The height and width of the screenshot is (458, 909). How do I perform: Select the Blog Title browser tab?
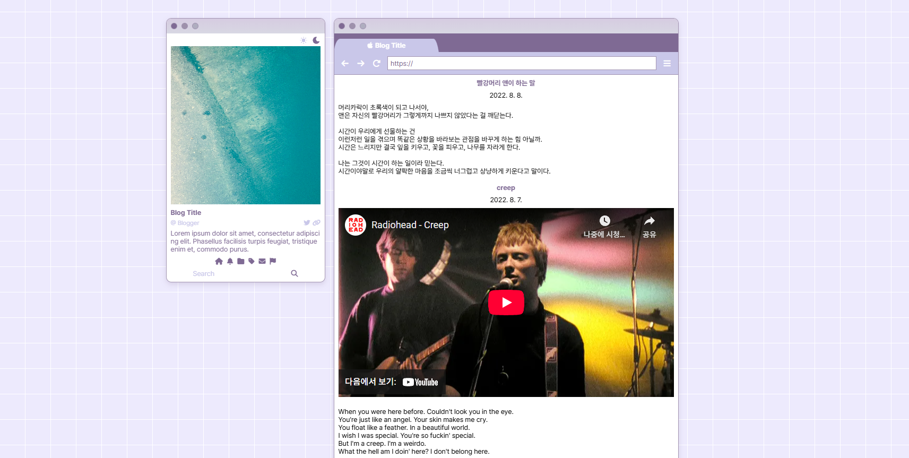pos(386,46)
